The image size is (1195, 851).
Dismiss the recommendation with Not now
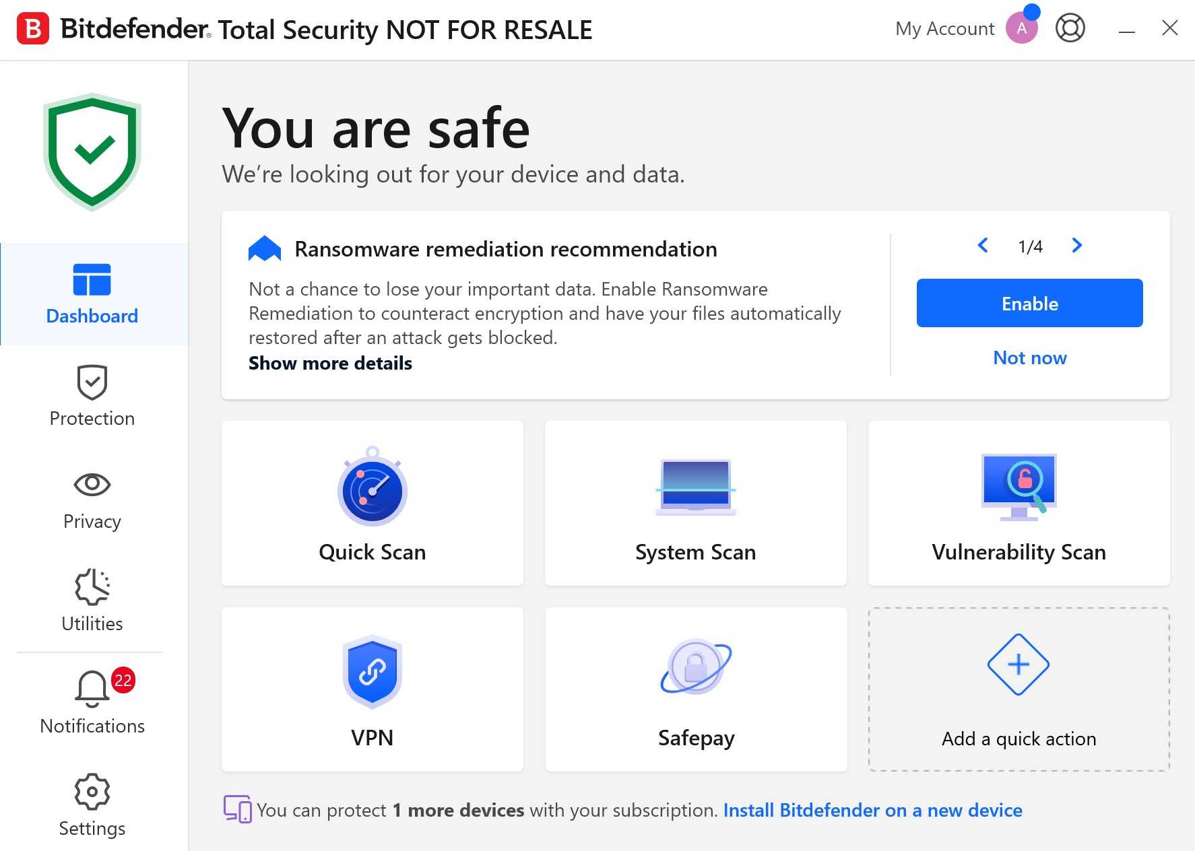(x=1029, y=358)
